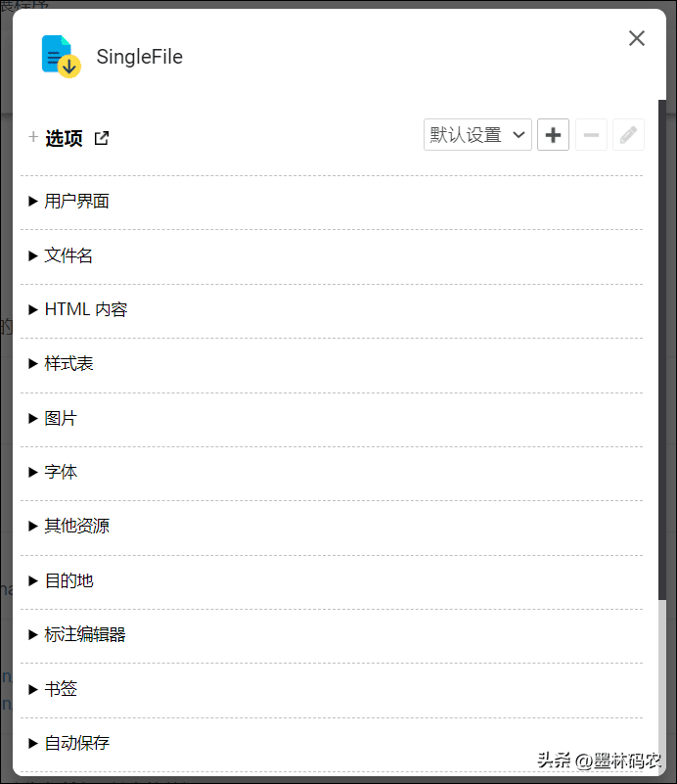
Task: Show the 自动保存 options
Action: [x=75, y=744]
